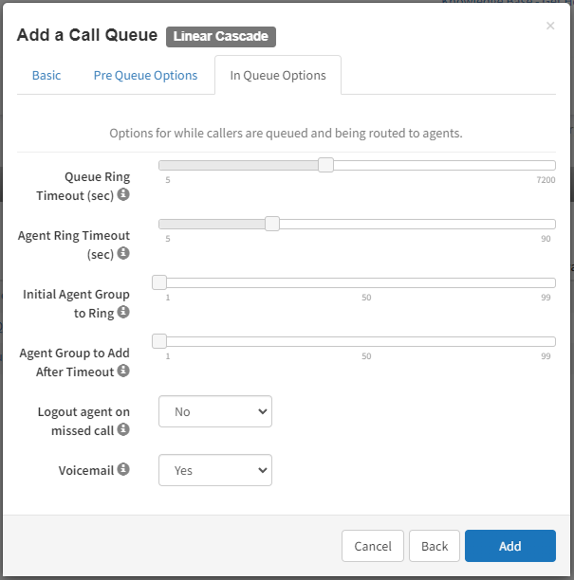The image size is (574, 580).
Task: Open the Voicemail Yes dropdown
Action: pos(215,470)
